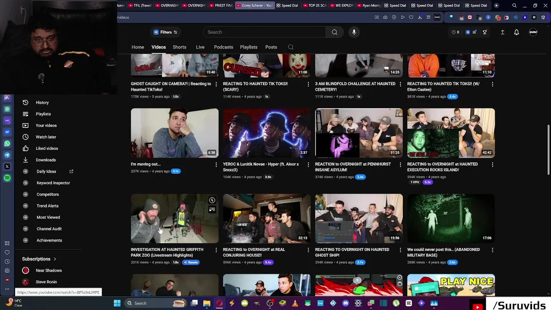Go to the Playlists channel tab
Viewport: 551px width, 310px height.
(249, 47)
